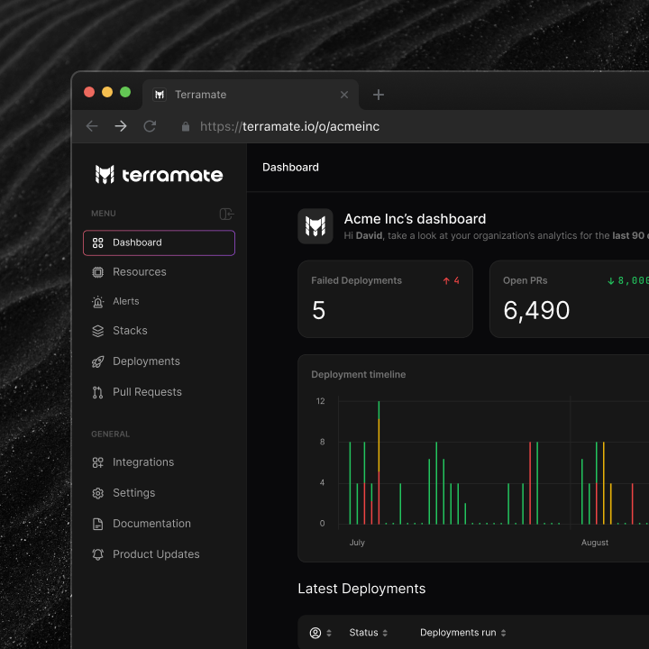View Product Updates
The image size is (649, 649).
(x=156, y=554)
